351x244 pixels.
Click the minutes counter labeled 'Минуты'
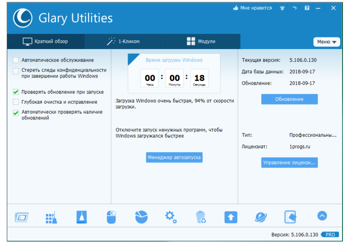click(x=175, y=78)
